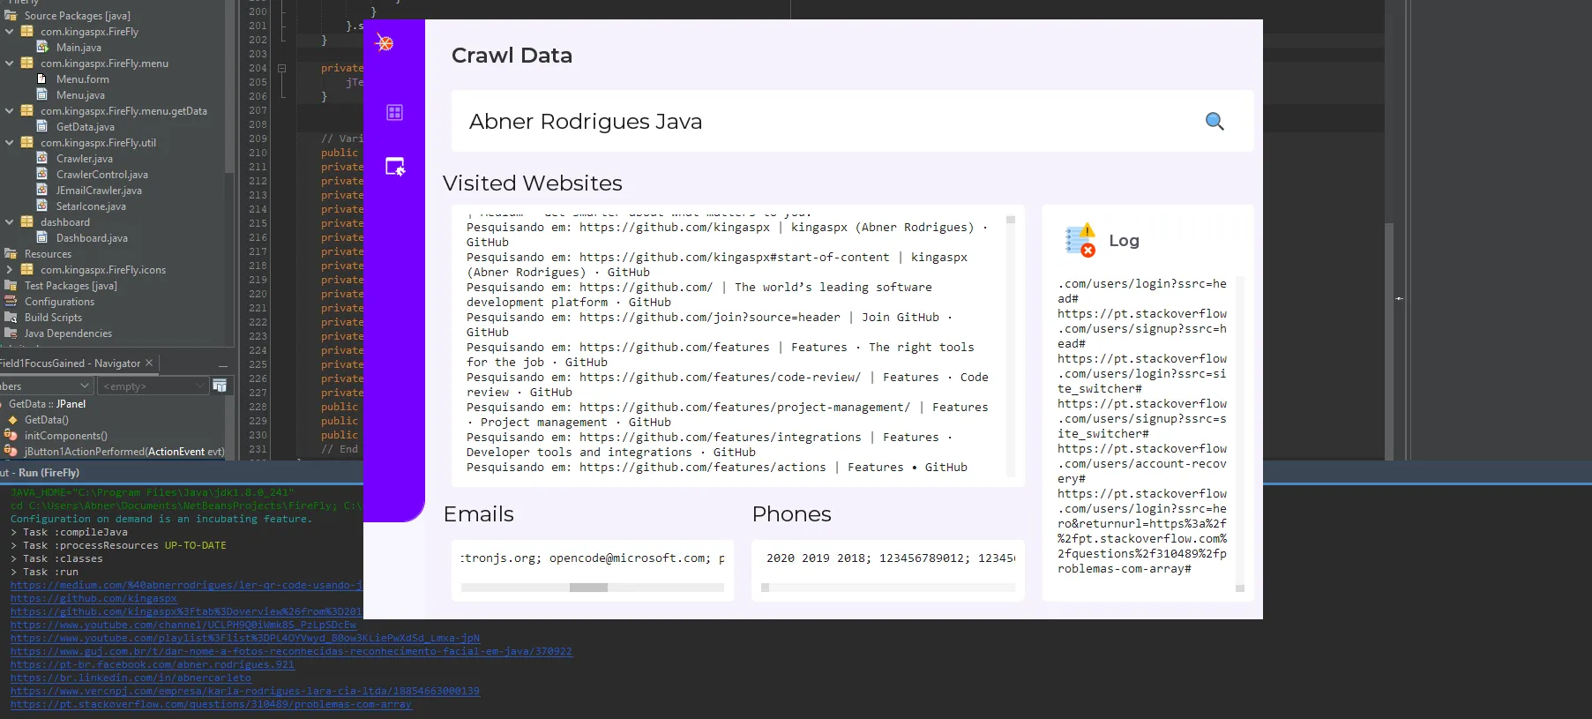Select the Test Packages [java] node
Screen dimensions: 1592x719
(71, 285)
